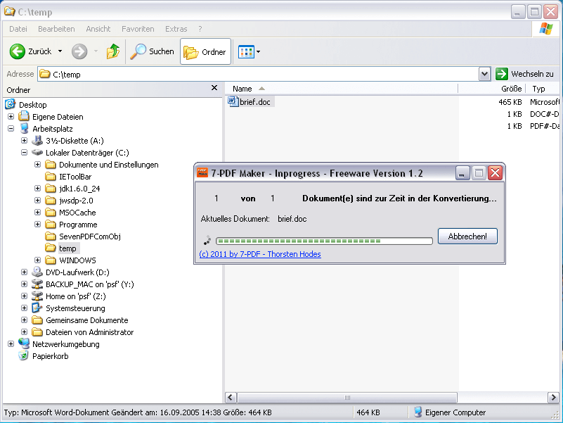Screen dimensions: 563x423
Task: Open the view mode icon menu
Action: click(x=246, y=52)
